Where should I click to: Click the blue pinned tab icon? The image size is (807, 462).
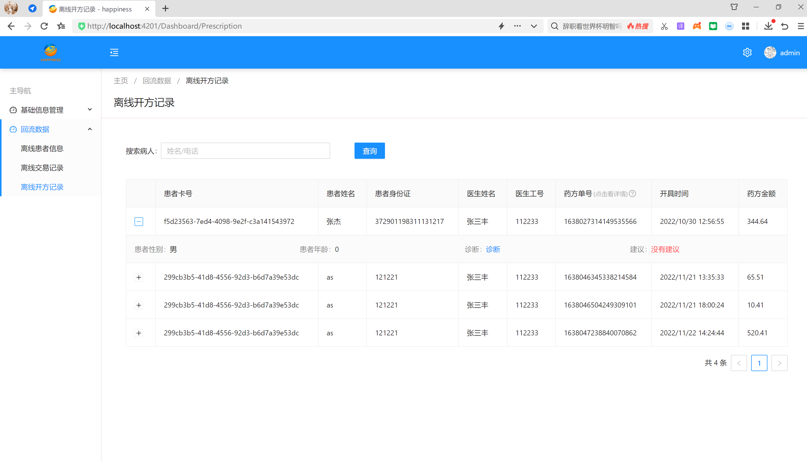coord(32,9)
